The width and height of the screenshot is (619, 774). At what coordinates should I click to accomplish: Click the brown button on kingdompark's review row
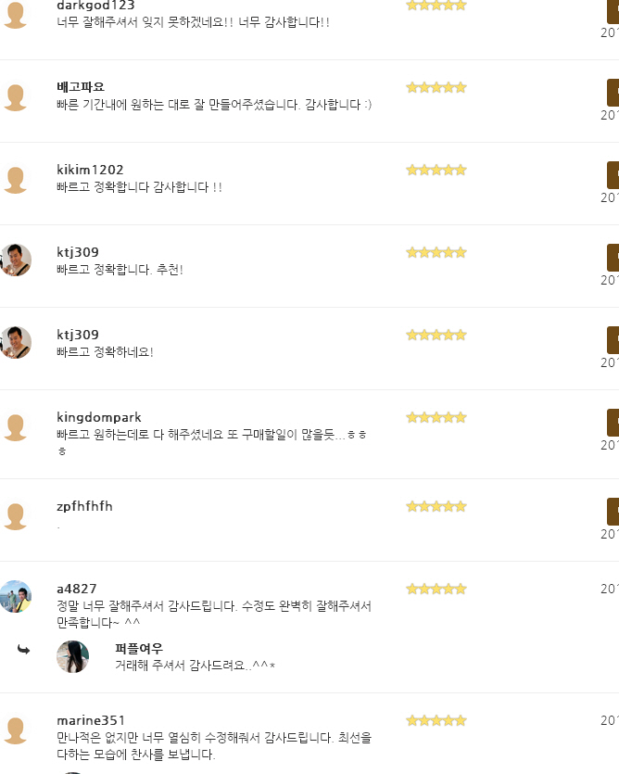pyautogui.click(x=613, y=422)
